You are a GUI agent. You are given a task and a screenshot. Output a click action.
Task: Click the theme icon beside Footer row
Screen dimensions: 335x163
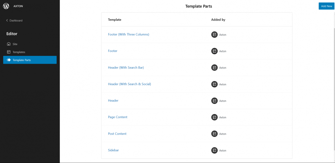(214, 51)
